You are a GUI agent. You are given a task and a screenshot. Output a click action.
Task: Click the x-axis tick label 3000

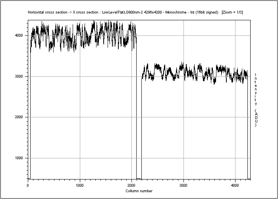pyautogui.click(x=183, y=185)
